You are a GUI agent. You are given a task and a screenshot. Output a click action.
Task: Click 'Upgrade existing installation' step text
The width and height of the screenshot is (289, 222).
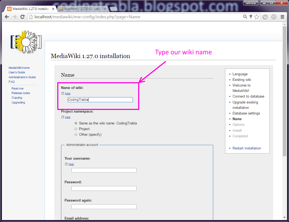tap(245, 105)
